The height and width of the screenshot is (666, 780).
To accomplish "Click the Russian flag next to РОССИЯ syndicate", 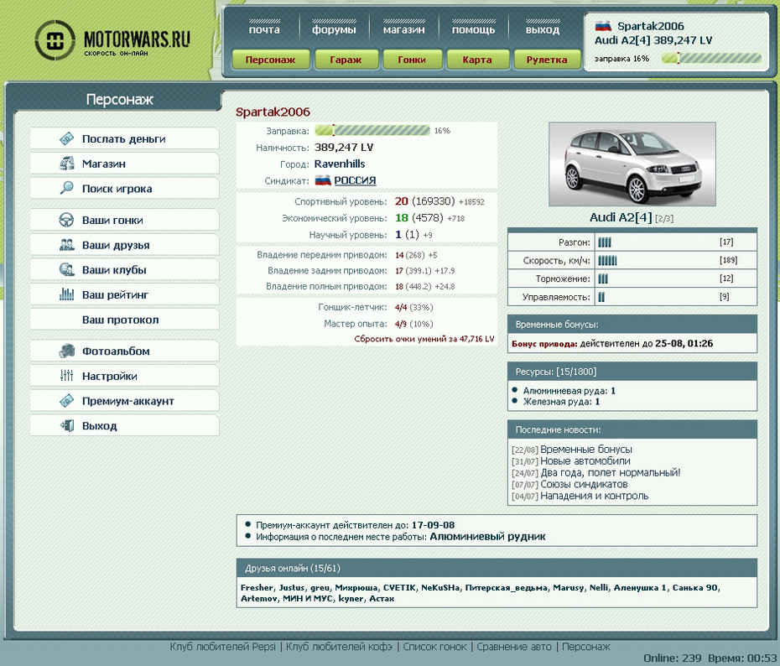I will coord(323,180).
